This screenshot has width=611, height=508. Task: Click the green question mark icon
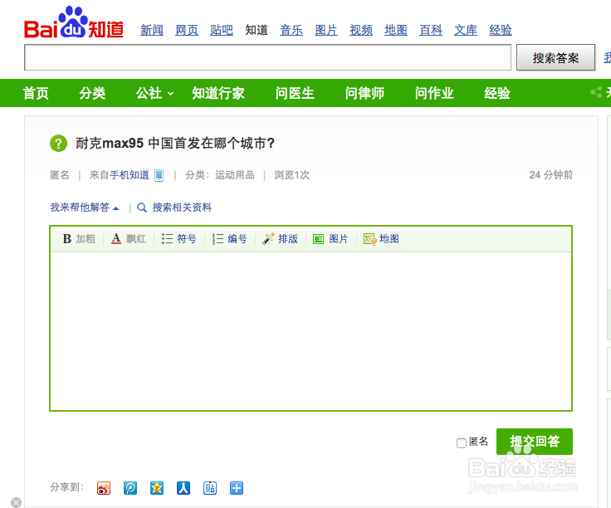tap(58, 144)
